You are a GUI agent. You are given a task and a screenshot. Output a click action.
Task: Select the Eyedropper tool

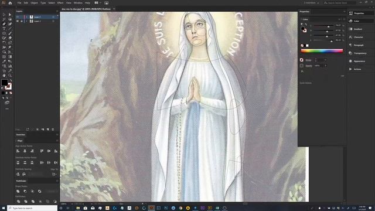4,61
